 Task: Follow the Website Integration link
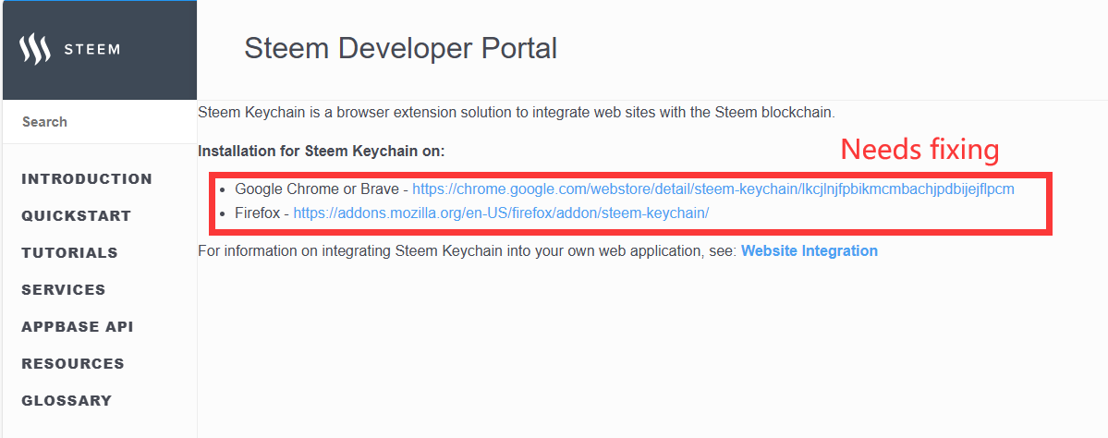(x=810, y=250)
